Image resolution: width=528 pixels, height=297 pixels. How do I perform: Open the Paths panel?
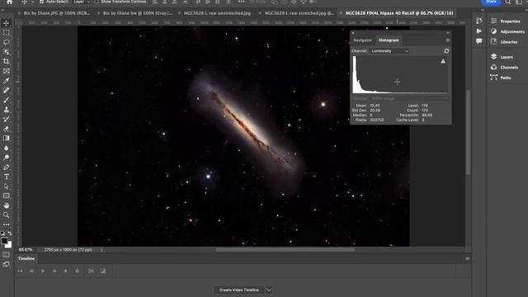[x=501, y=78]
